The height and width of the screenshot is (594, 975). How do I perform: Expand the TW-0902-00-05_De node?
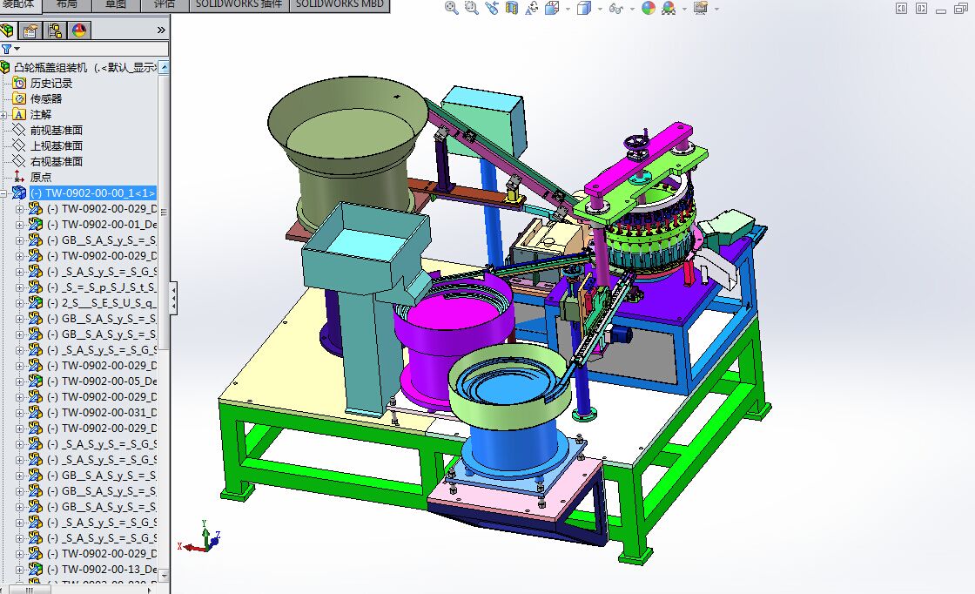coord(20,381)
